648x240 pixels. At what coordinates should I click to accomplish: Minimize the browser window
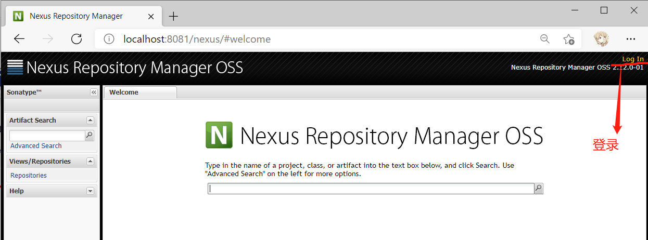(575, 10)
